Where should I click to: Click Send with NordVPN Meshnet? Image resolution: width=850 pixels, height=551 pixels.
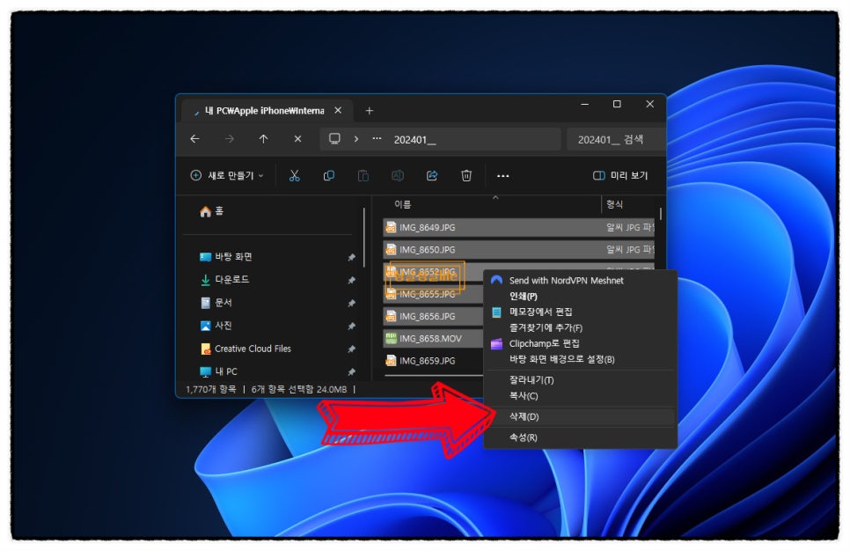pos(566,281)
